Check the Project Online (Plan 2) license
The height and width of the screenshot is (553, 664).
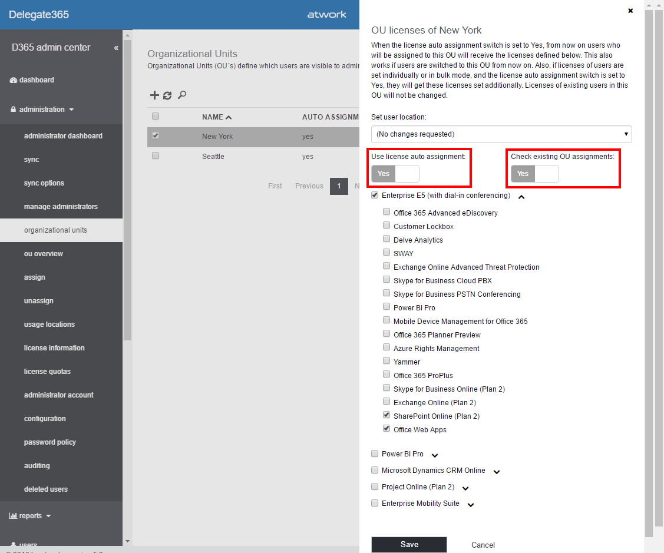(x=375, y=487)
